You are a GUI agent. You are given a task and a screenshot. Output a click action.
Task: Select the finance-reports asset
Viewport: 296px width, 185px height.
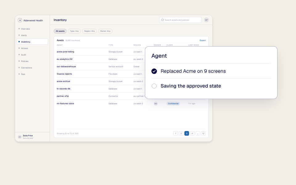pos(64,74)
